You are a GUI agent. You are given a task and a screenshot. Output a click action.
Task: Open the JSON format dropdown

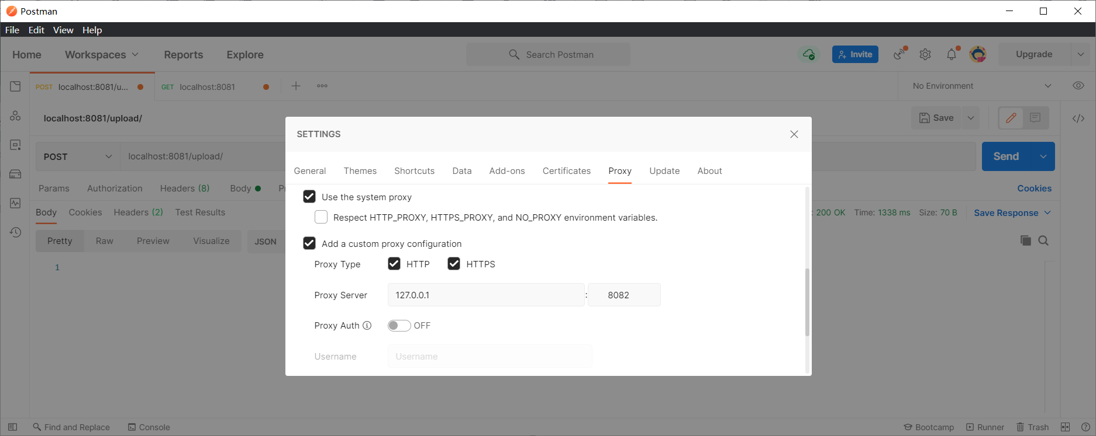[x=266, y=241]
